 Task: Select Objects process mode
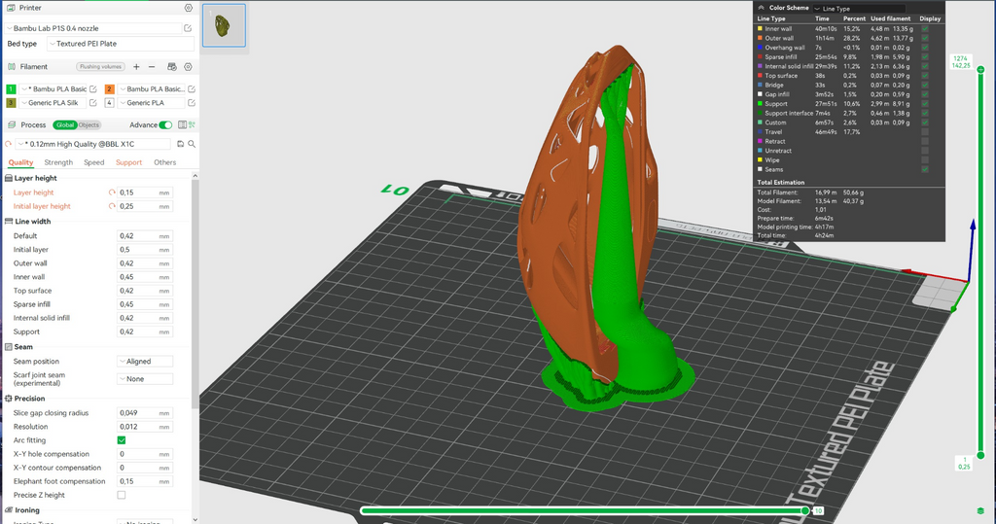pyautogui.click(x=89, y=125)
